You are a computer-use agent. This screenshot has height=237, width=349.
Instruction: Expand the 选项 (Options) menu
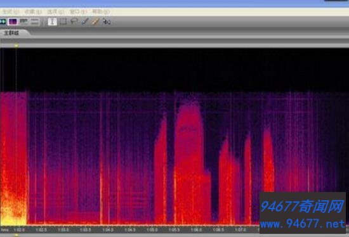point(55,12)
